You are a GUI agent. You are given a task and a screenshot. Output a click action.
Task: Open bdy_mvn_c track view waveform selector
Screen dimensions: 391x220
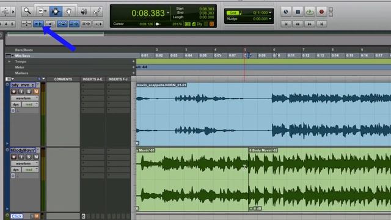24,98
